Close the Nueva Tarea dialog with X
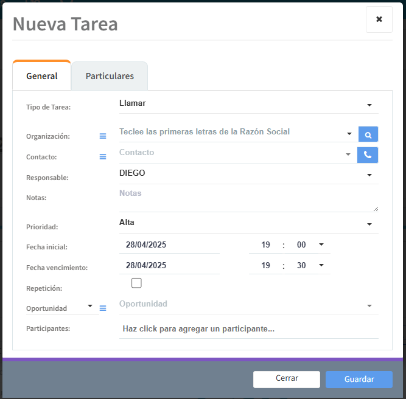The width and height of the screenshot is (406, 399). click(379, 19)
